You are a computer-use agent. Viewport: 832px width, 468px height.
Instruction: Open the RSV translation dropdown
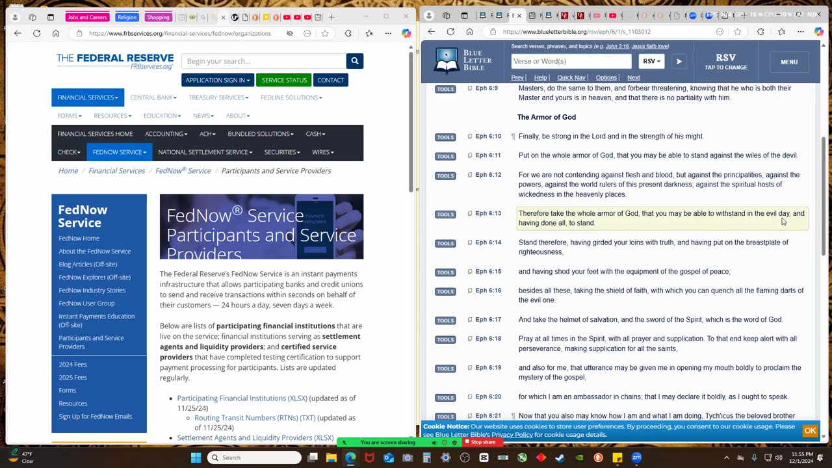point(651,62)
